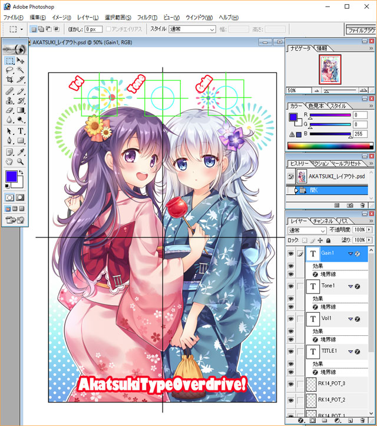Hide the Tone1 layer
The width and height of the screenshot is (377, 426).
click(291, 286)
